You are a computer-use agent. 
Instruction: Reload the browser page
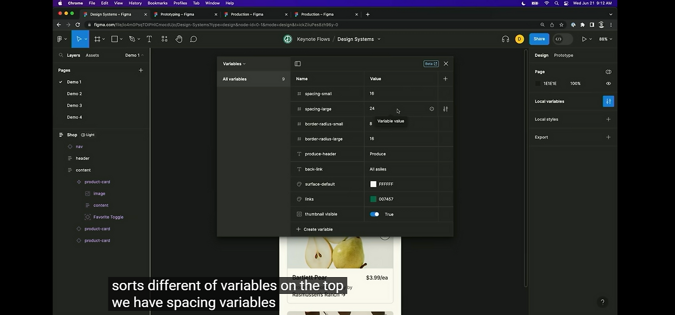(78, 25)
